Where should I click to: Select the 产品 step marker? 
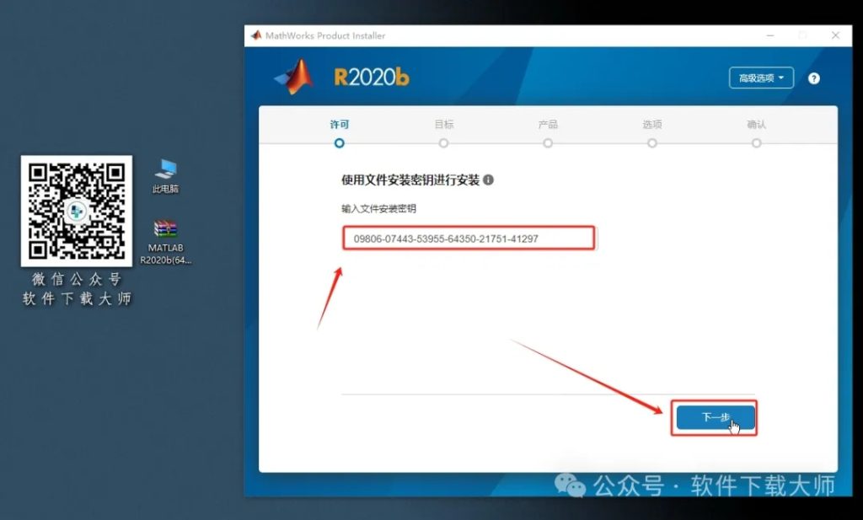pos(548,143)
